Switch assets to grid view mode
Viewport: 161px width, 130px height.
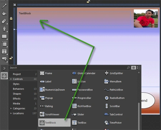click(133, 68)
